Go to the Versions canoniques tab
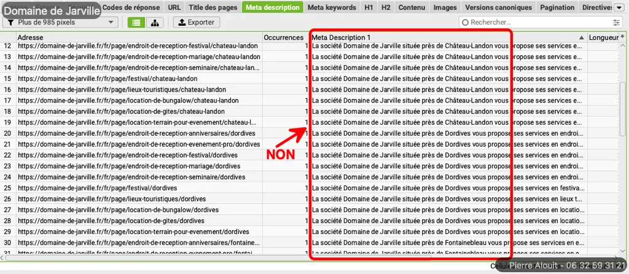The image size is (629, 274). coord(498,7)
